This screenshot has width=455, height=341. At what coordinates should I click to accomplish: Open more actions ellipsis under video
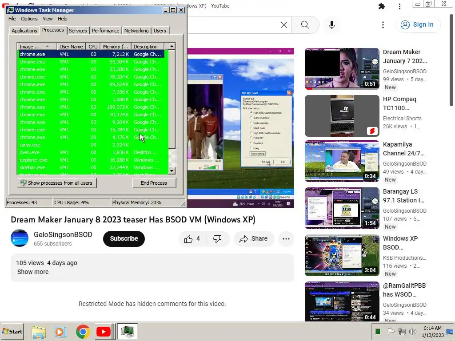click(x=286, y=238)
